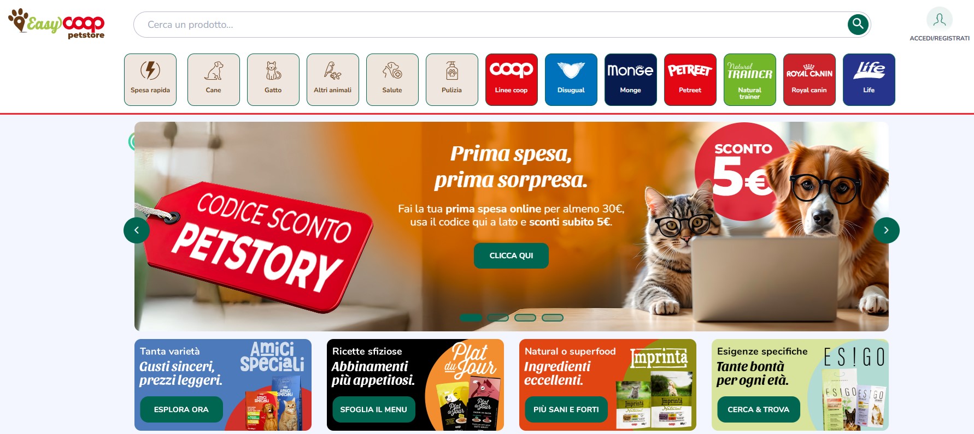This screenshot has width=974, height=434.
Task: Click the ESPLORA ORA button
Action: pyautogui.click(x=181, y=409)
